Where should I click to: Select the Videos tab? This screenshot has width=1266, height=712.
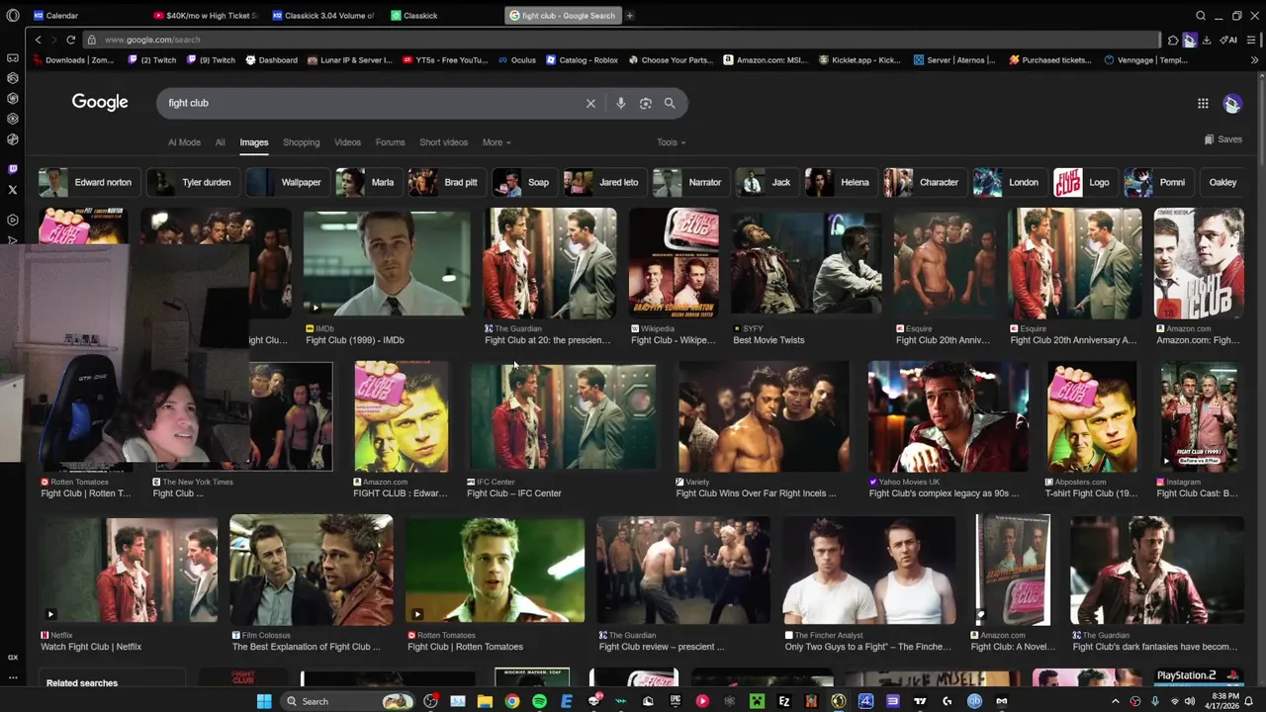click(x=347, y=142)
